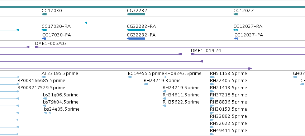
Task: Click the RH24219.3prime EST arrow
Action: pos(146,84)
